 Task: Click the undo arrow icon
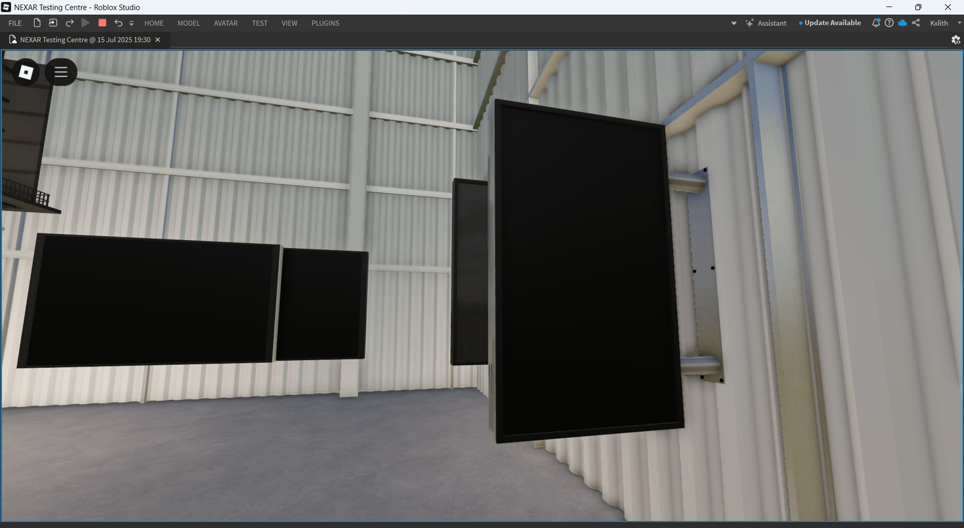pos(118,23)
